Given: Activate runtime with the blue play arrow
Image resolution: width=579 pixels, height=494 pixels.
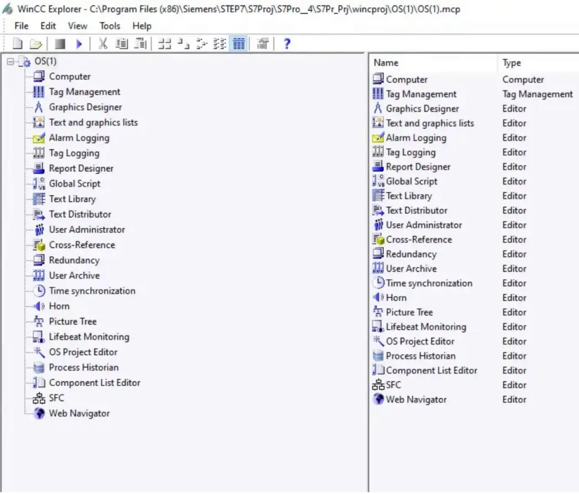Looking at the screenshot, I should [x=79, y=43].
